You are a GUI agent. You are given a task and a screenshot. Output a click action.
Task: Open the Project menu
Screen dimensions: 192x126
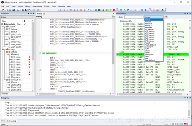20,7
